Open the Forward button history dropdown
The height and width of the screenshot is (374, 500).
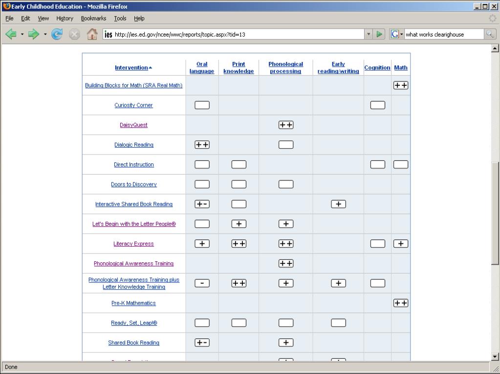click(x=45, y=34)
